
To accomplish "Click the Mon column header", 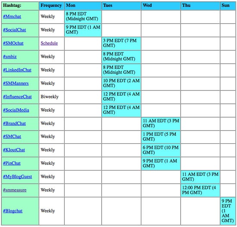I will 83,6.
